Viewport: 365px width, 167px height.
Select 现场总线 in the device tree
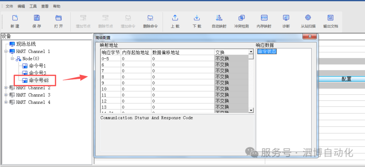tap(26, 44)
